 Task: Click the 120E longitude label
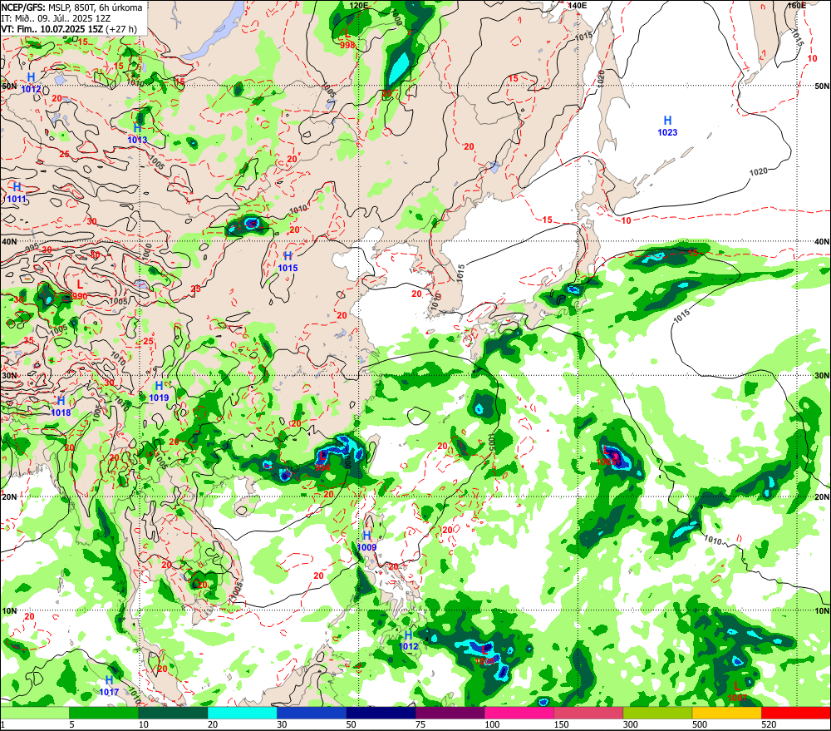point(359,5)
